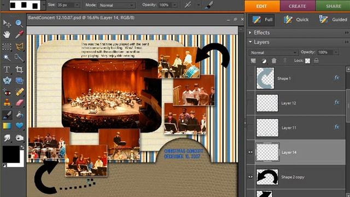The image size is (350, 197).
Task: Open fx styles of Layer 11
Action: pos(337,127)
